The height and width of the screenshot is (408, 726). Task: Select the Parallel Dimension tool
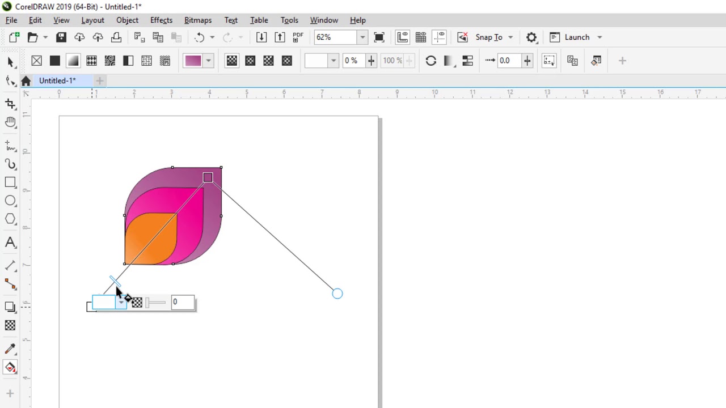(x=10, y=266)
